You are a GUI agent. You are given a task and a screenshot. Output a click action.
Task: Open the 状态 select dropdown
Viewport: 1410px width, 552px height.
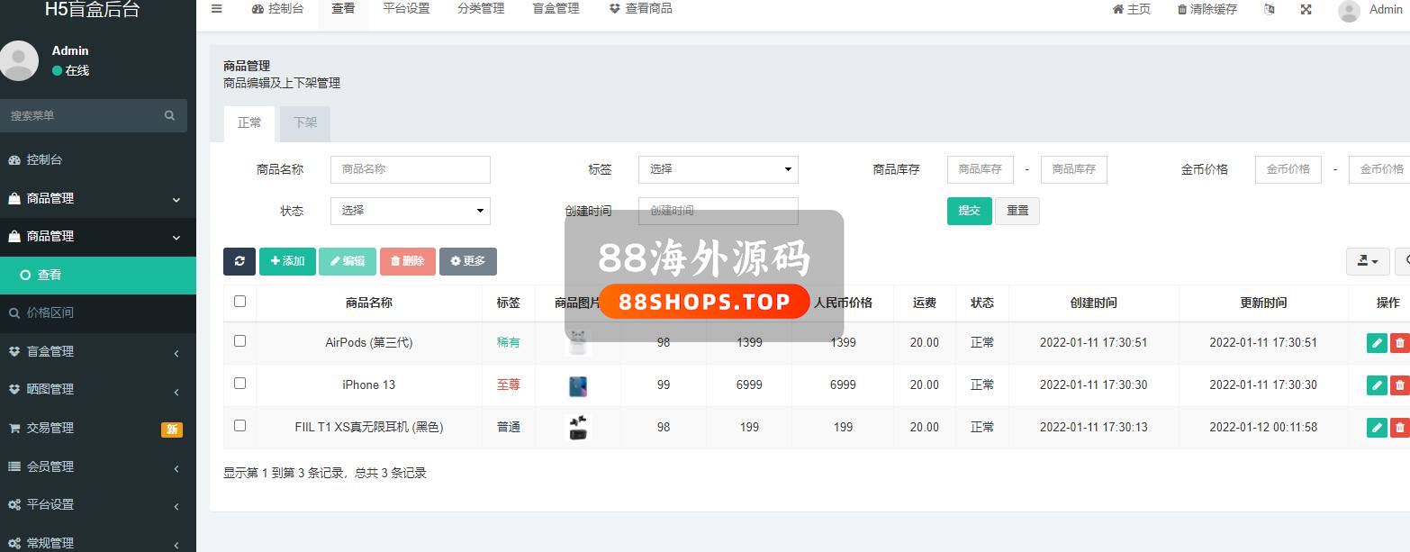[x=410, y=211]
